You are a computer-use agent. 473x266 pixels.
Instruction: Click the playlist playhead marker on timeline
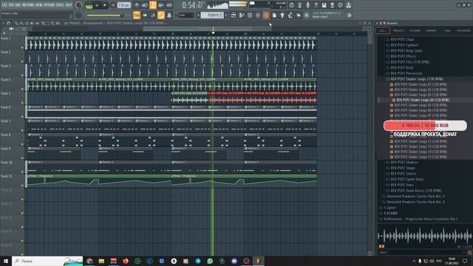[213, 33]
